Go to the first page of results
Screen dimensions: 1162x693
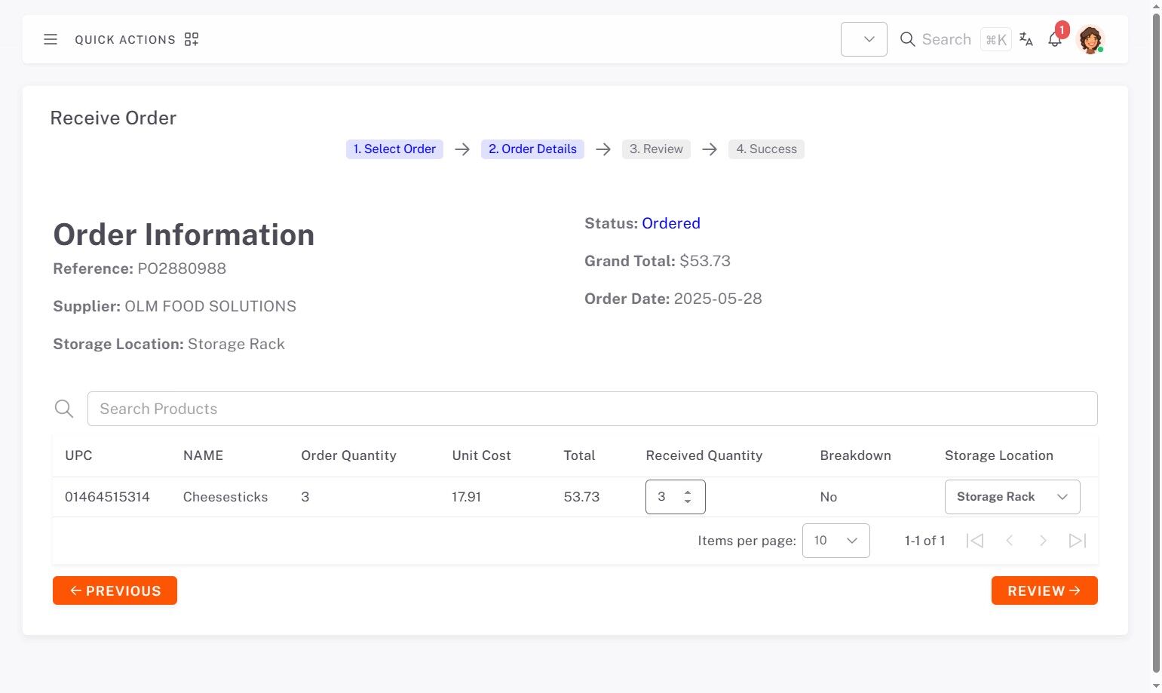pos(975,541)
